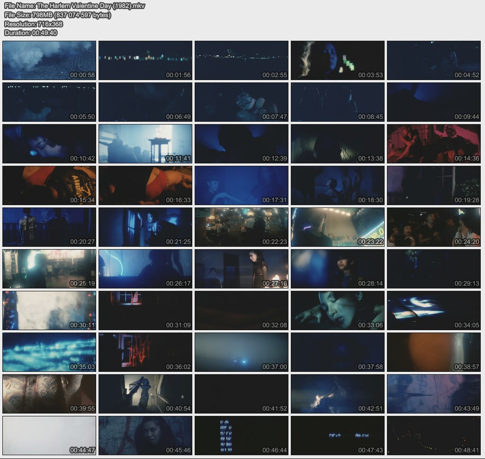Open the neon sign frame at 00:23:22
Screen dimensions: 485x459
[x=338, y=227]
